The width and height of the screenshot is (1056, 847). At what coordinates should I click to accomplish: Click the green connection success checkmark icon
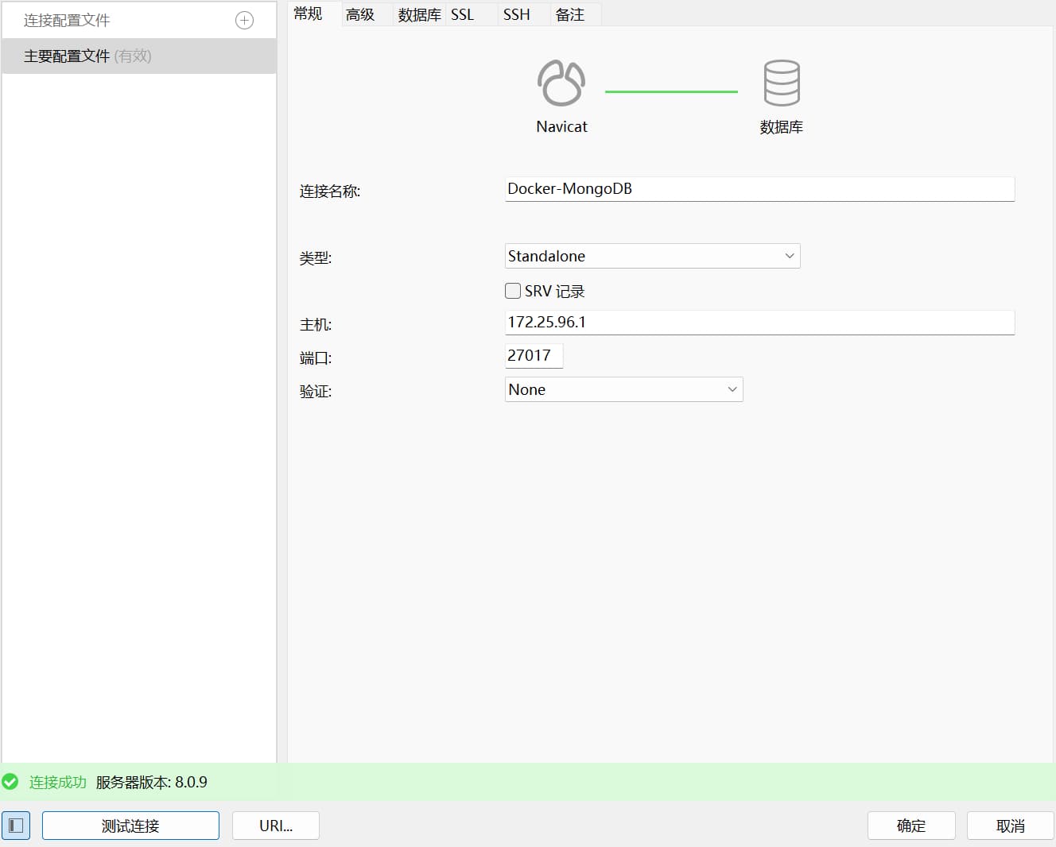click(10, 782)
